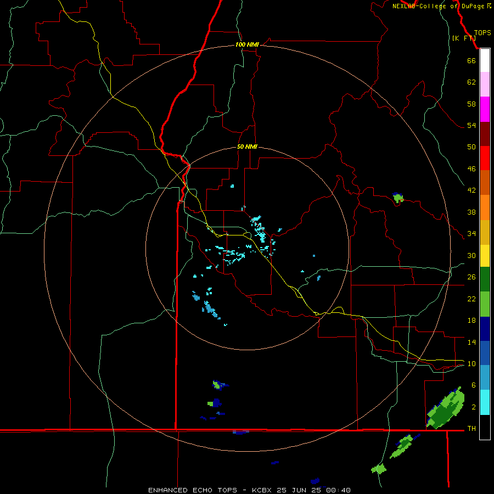Image resolution: width=494 pixels, height=494 pixels.
Task: Click the light blue 6-10 kft legend swatch
Action: click(x=485, y=377)
